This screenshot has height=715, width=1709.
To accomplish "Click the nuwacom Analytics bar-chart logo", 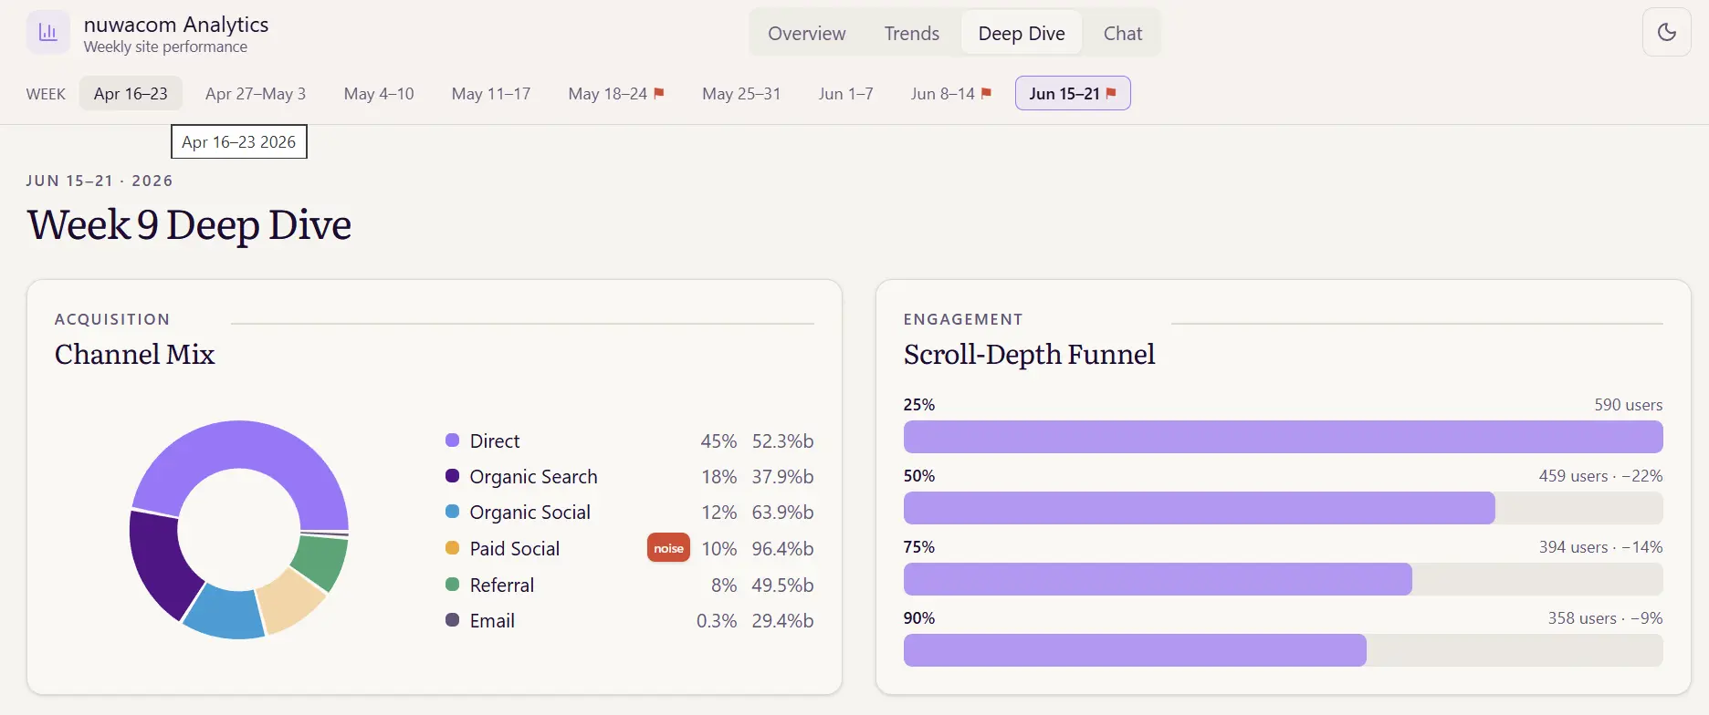I will click(47, 33).
